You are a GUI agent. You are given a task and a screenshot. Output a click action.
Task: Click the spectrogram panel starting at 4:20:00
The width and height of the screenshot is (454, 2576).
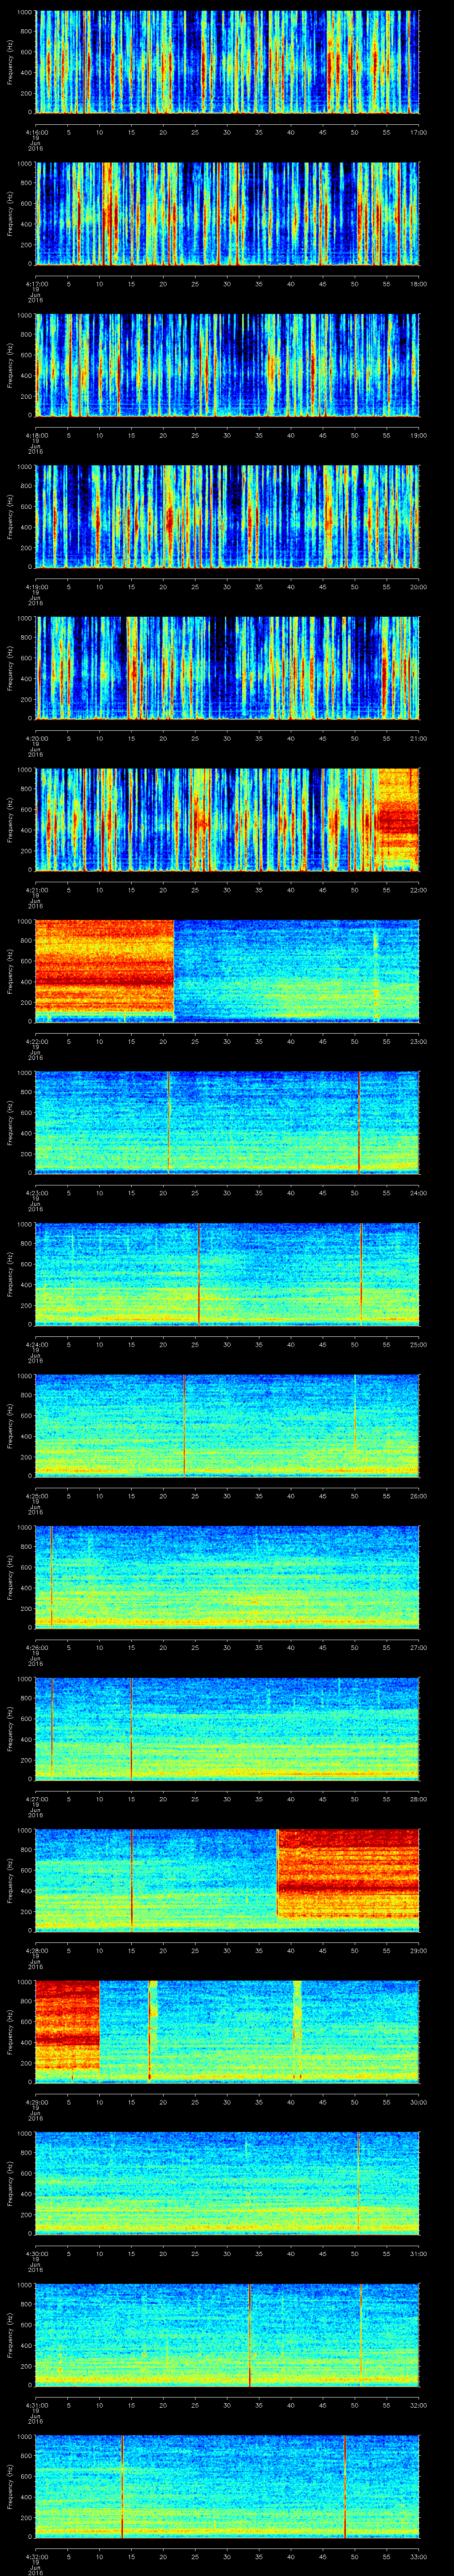(227, 668)
